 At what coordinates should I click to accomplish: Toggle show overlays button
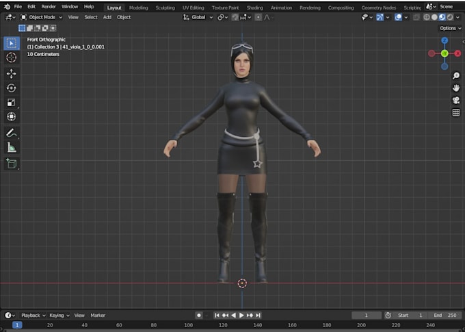point(398,17)
